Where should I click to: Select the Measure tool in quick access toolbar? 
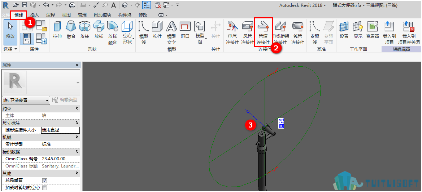pos(83,5)
